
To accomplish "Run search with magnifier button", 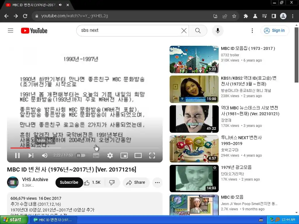I will [198, 30].
